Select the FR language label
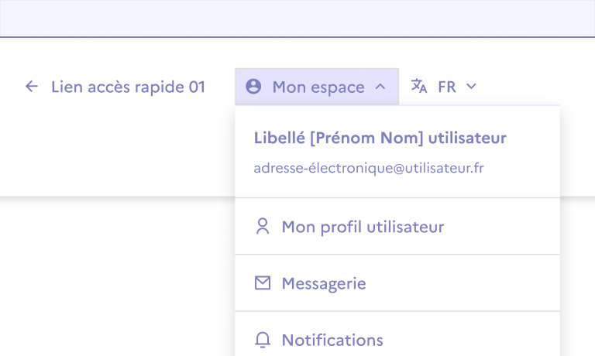This screenshot has height=356, width=595. [447, 87]
